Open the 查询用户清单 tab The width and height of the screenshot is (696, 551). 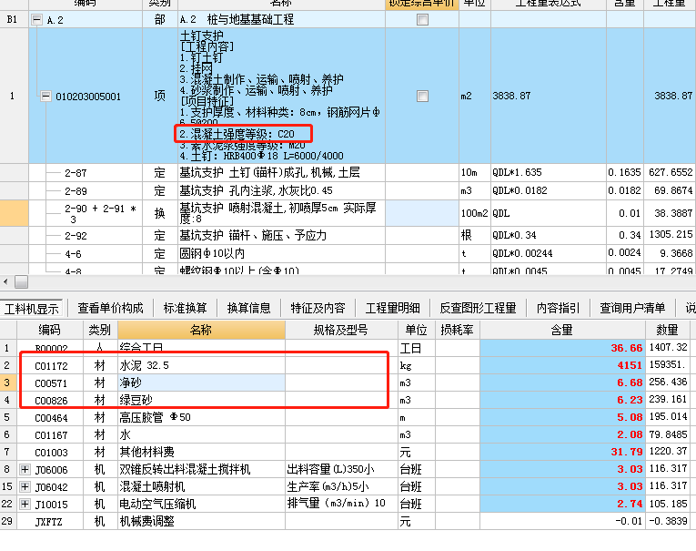(x=632, y=308)
